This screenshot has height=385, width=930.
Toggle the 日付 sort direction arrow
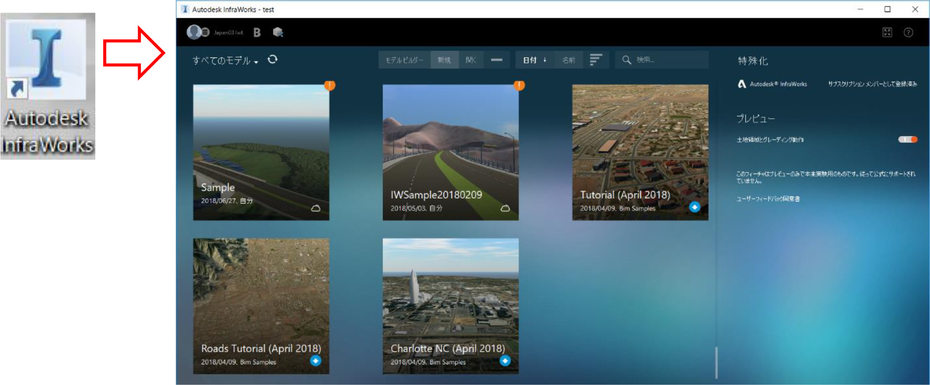coord(545,60)
